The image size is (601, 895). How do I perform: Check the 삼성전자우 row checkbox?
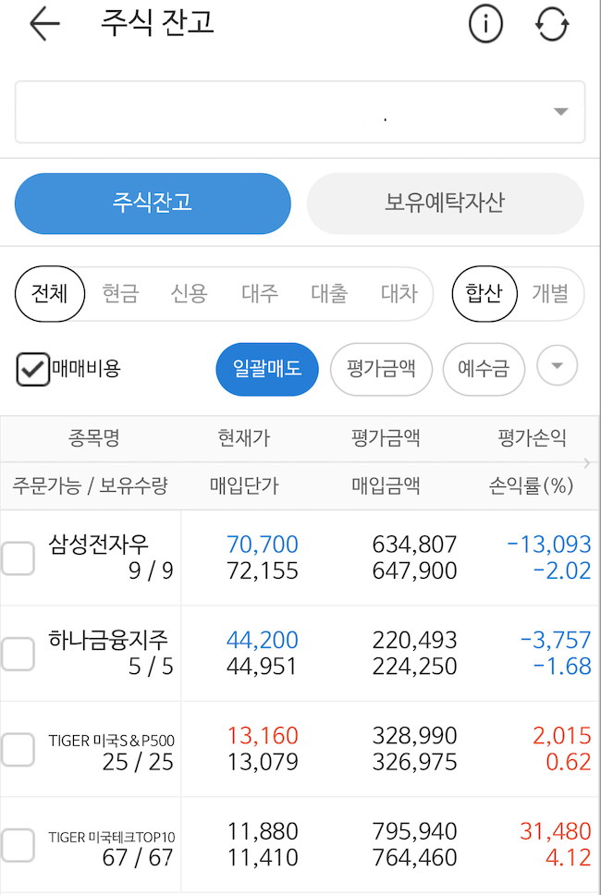[x=17, y=558]
